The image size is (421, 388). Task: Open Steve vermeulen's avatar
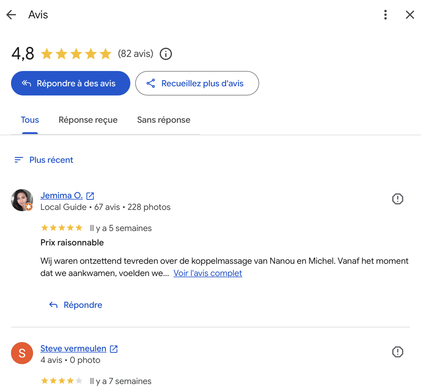coord(22,353)
